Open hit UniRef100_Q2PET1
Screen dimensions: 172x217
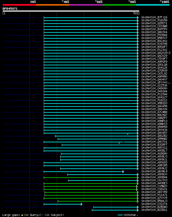click(x=154, y=23)
